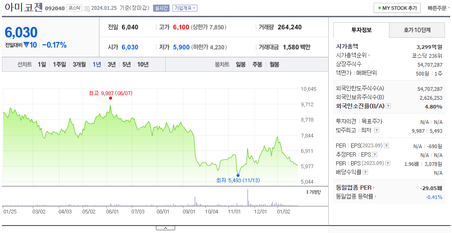
Task: Collapse the chart panel with bottom chevron
Action: [165, 228]
